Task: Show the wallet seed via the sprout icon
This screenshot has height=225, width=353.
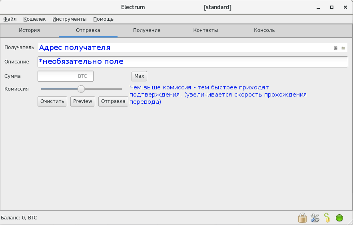Action: 327,218
